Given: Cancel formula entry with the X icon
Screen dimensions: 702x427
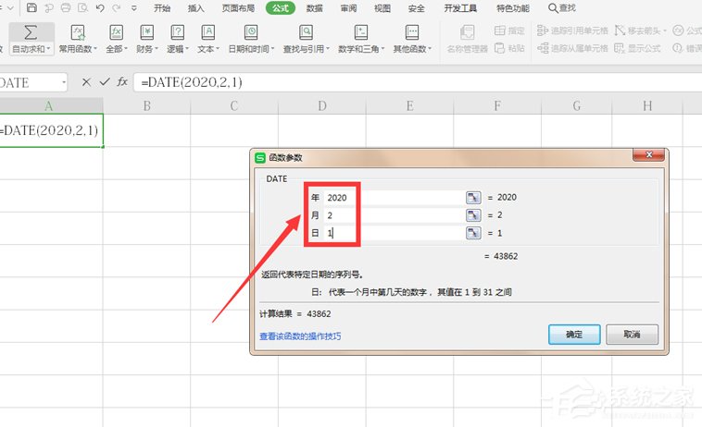Looking at the screenshot, I should pos(86,82).
